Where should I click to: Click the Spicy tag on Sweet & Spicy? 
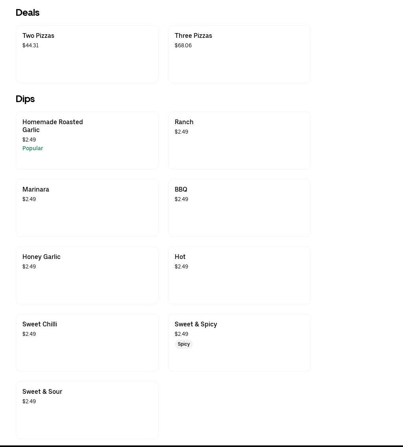coord(184,344)
